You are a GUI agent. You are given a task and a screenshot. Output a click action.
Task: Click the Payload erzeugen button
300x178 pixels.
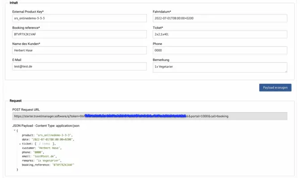pos(275,87)
